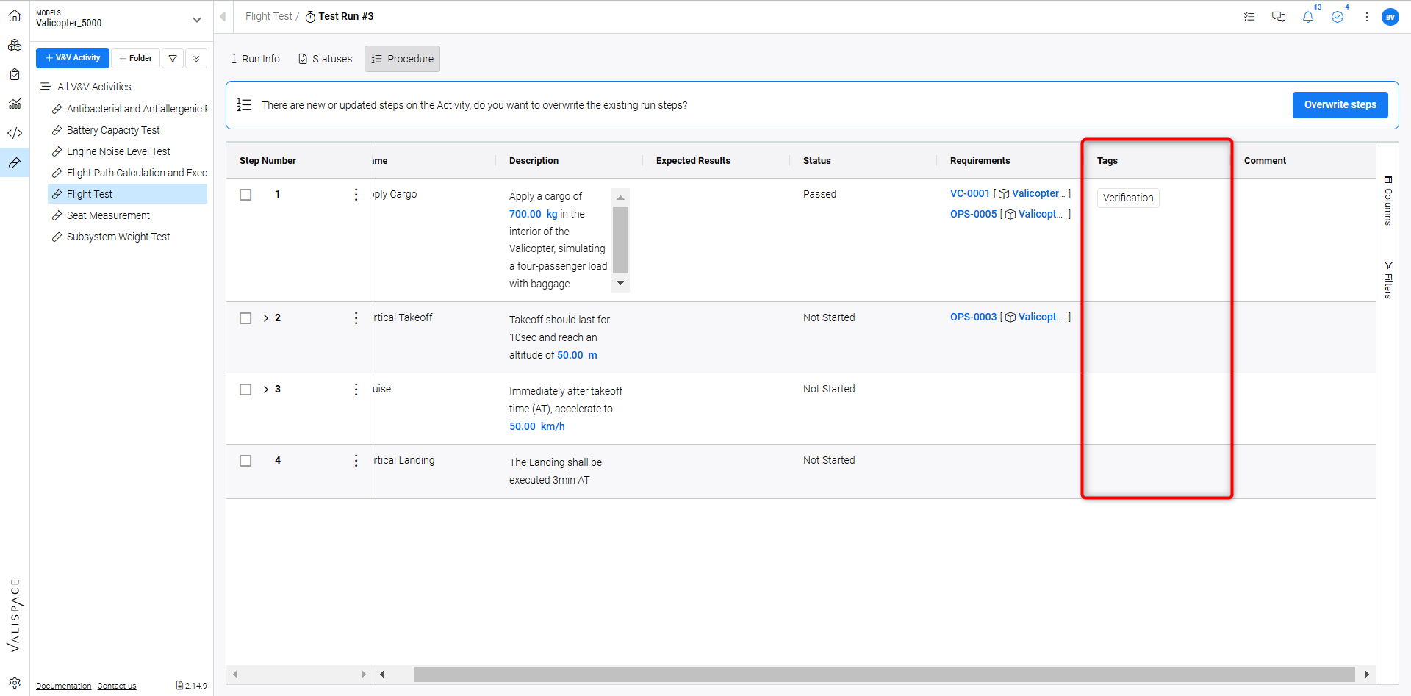Click the 50.00 km/h value link
The height and width of the screenshot is (696, 1411).
pos(537,426)
